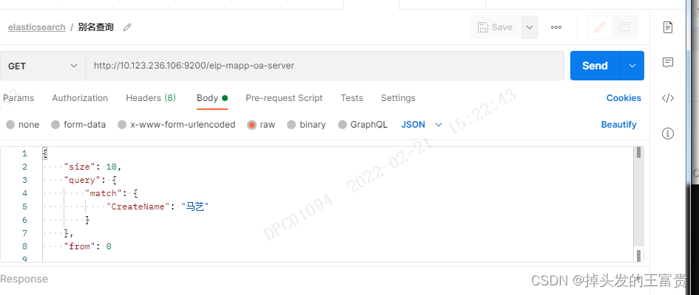Screen dimensions: 699x295
Task: Select the form-data body type
Action: (78, 125)
